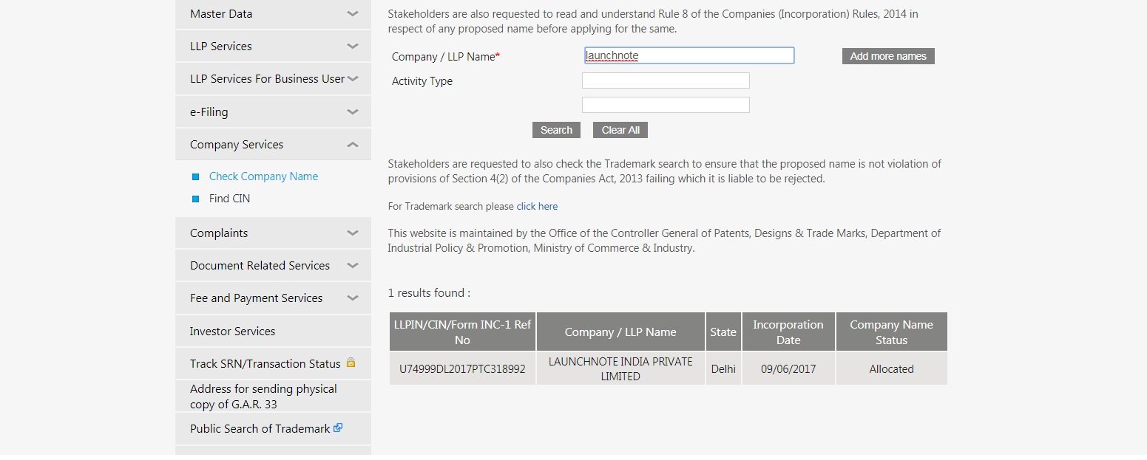The width and height of the screenshot is (1147, 460).
Task: Expand LLP Services For Business User chevron
Action: click(x=353, y=78)
